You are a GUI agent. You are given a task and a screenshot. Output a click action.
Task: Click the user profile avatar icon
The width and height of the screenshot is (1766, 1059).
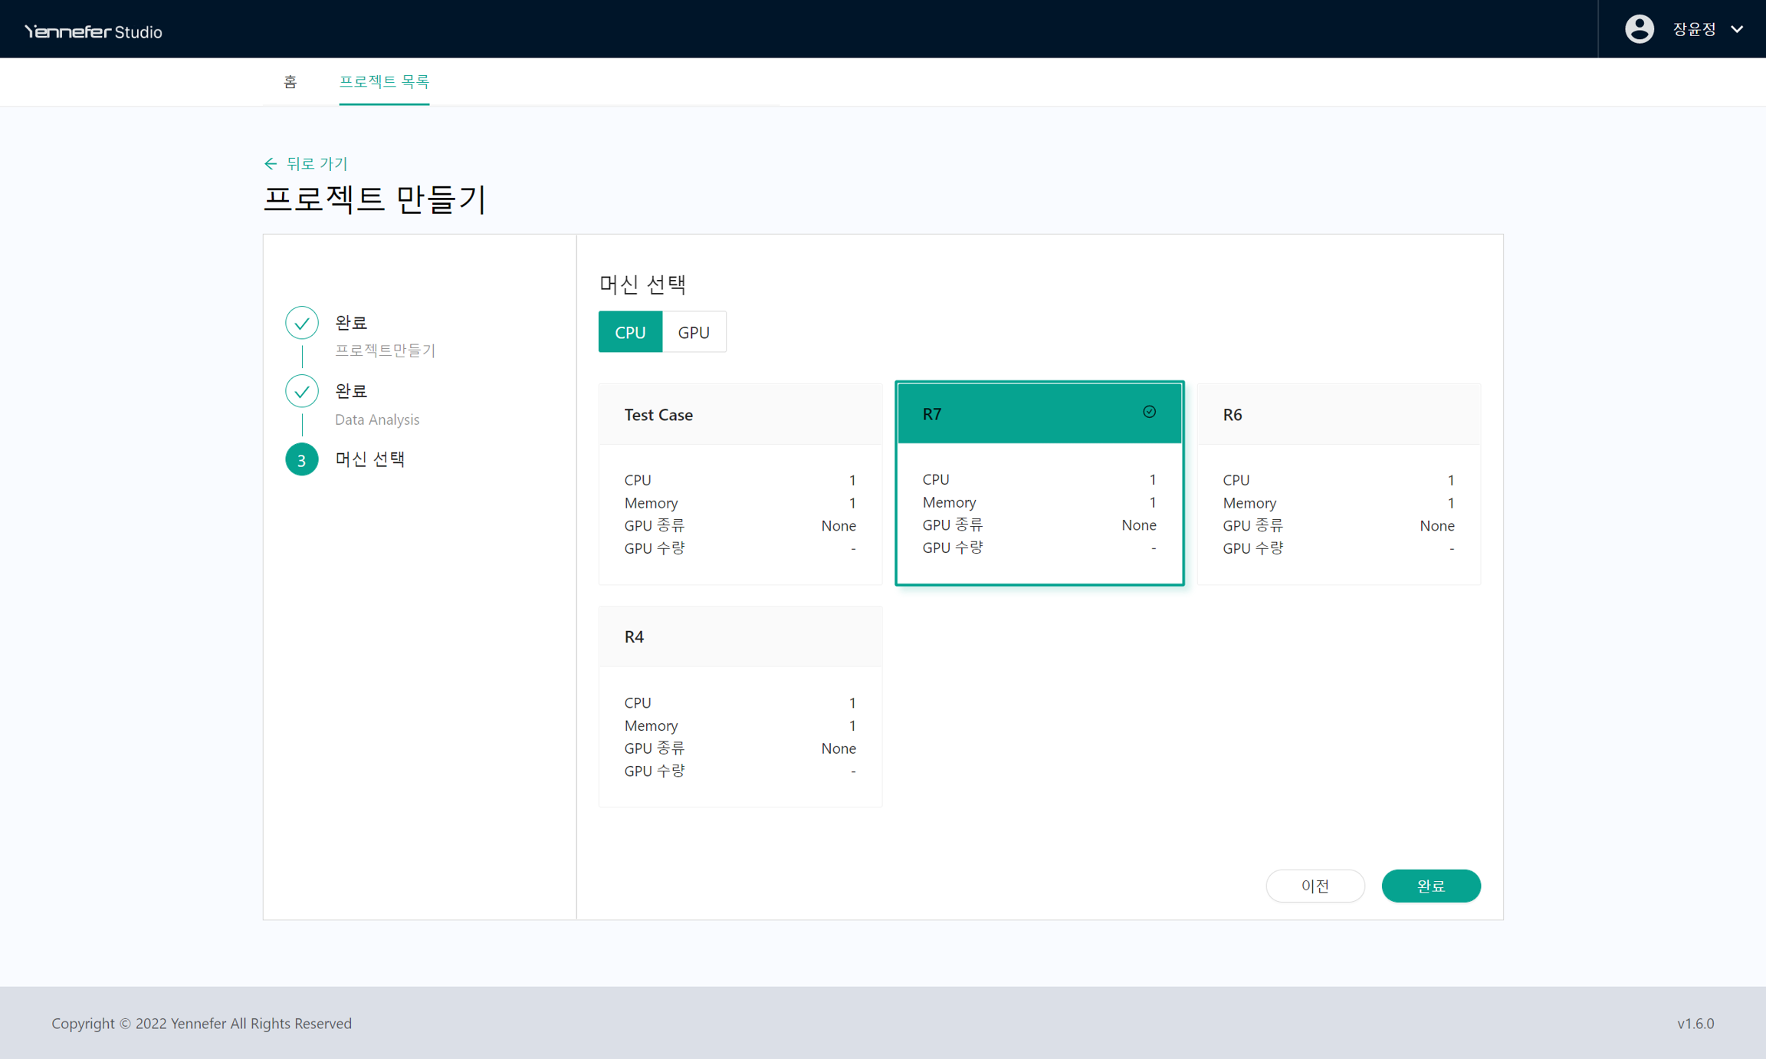coord(1639,29)
